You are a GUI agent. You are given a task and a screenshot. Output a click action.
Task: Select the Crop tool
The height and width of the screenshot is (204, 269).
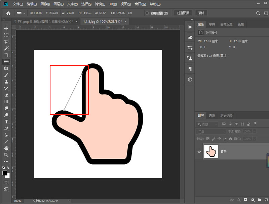pyautogui.click(x=6, y=55)
